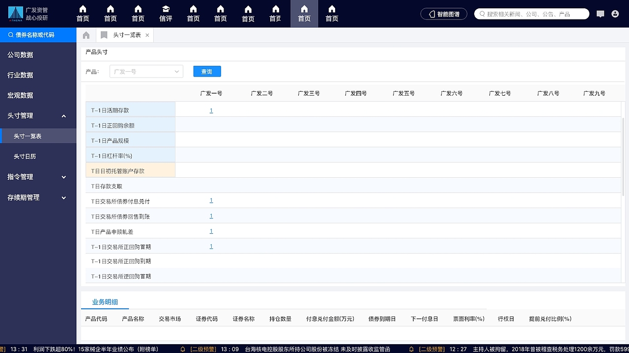Open the link 1 in T-1日活期存款 row

[x=211, y=110]
